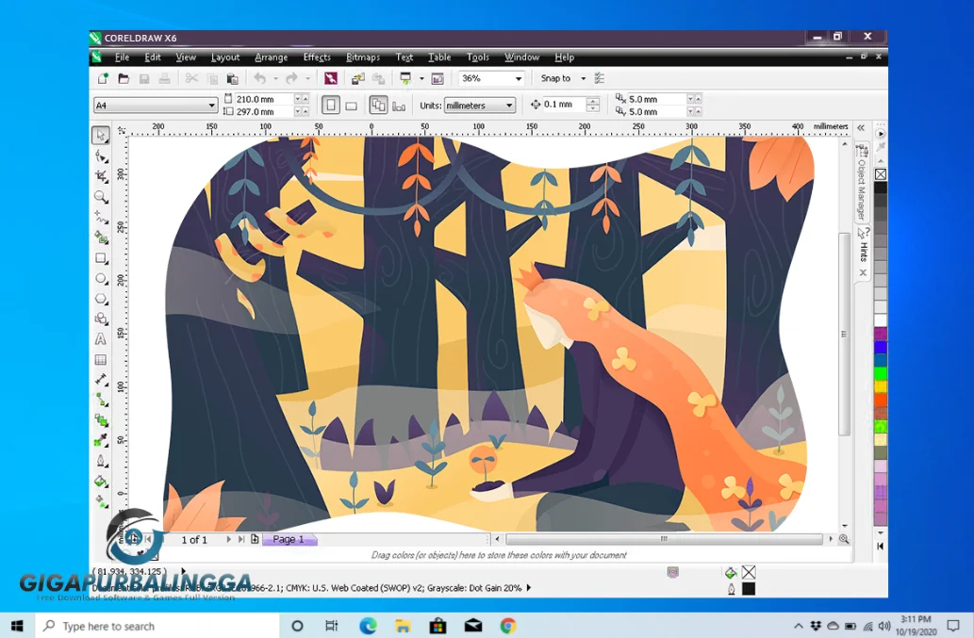The image size is (974, 638).
Task: Pick the bright green palette swatch
Action: click(881, 372)
